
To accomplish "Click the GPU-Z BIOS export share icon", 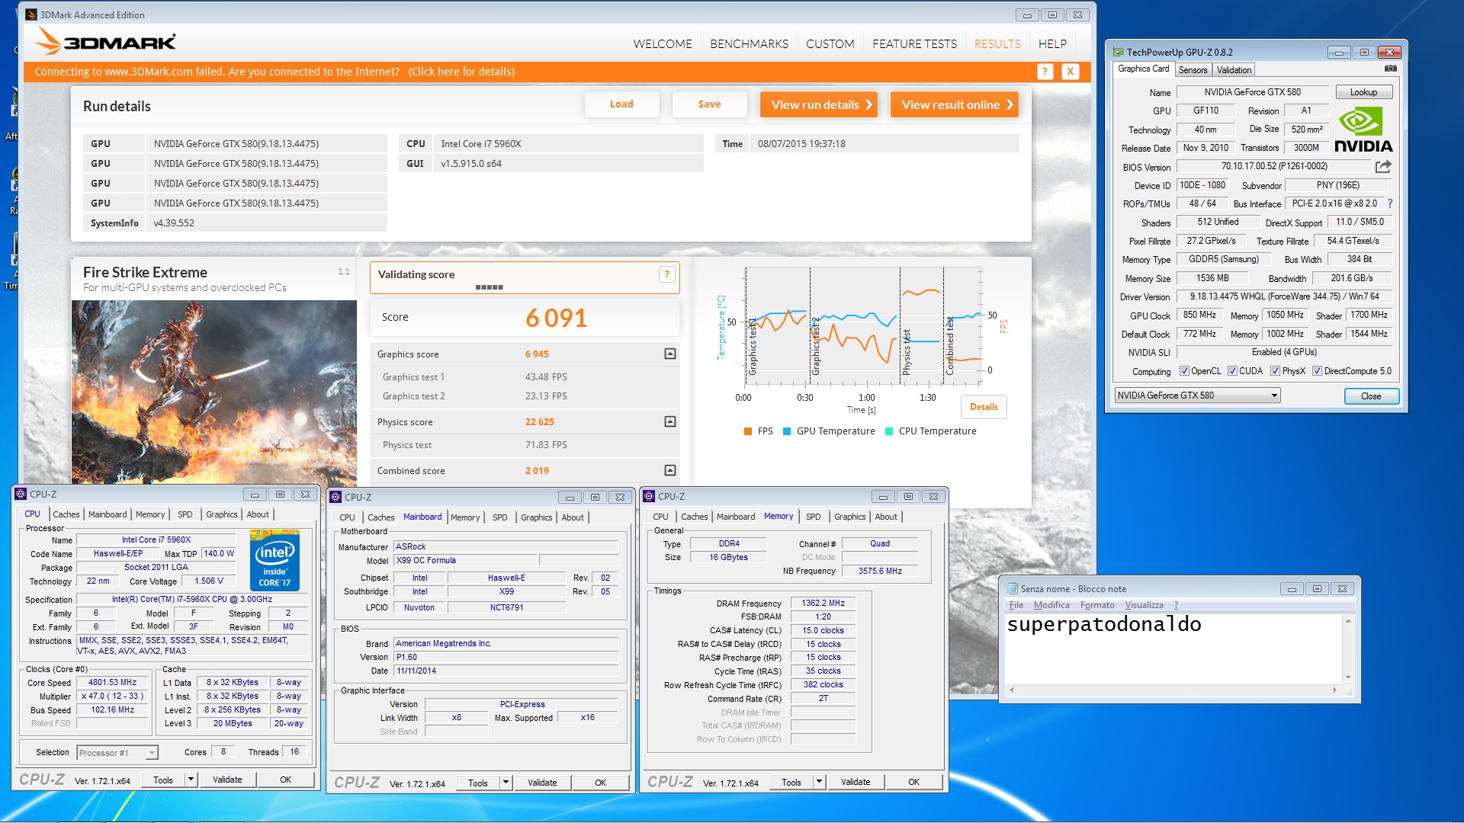I will (1383, 166).
